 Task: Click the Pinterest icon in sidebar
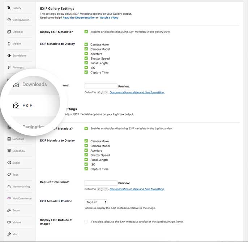pyautogui.click(x=9, y=68)
